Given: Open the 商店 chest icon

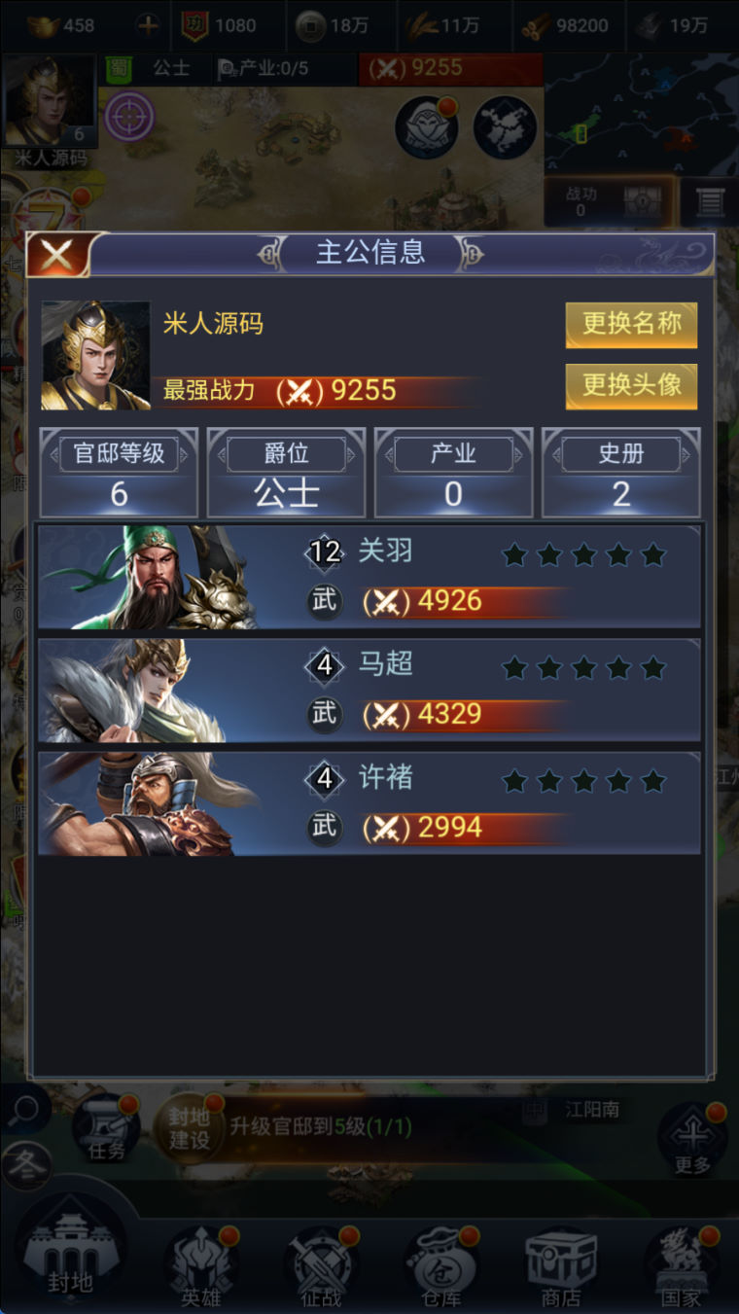Looking at the screenshot, I should tap(561, 1266).
